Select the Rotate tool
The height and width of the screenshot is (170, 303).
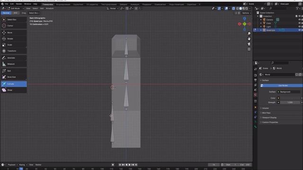point(14,39)
